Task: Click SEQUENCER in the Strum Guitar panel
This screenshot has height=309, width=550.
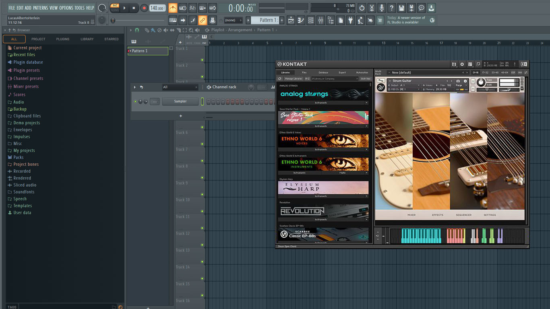Action: point(463,215)
